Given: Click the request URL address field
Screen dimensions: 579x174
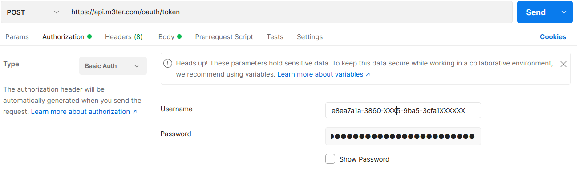Looking at the screenshot, I should coord(289,12).
